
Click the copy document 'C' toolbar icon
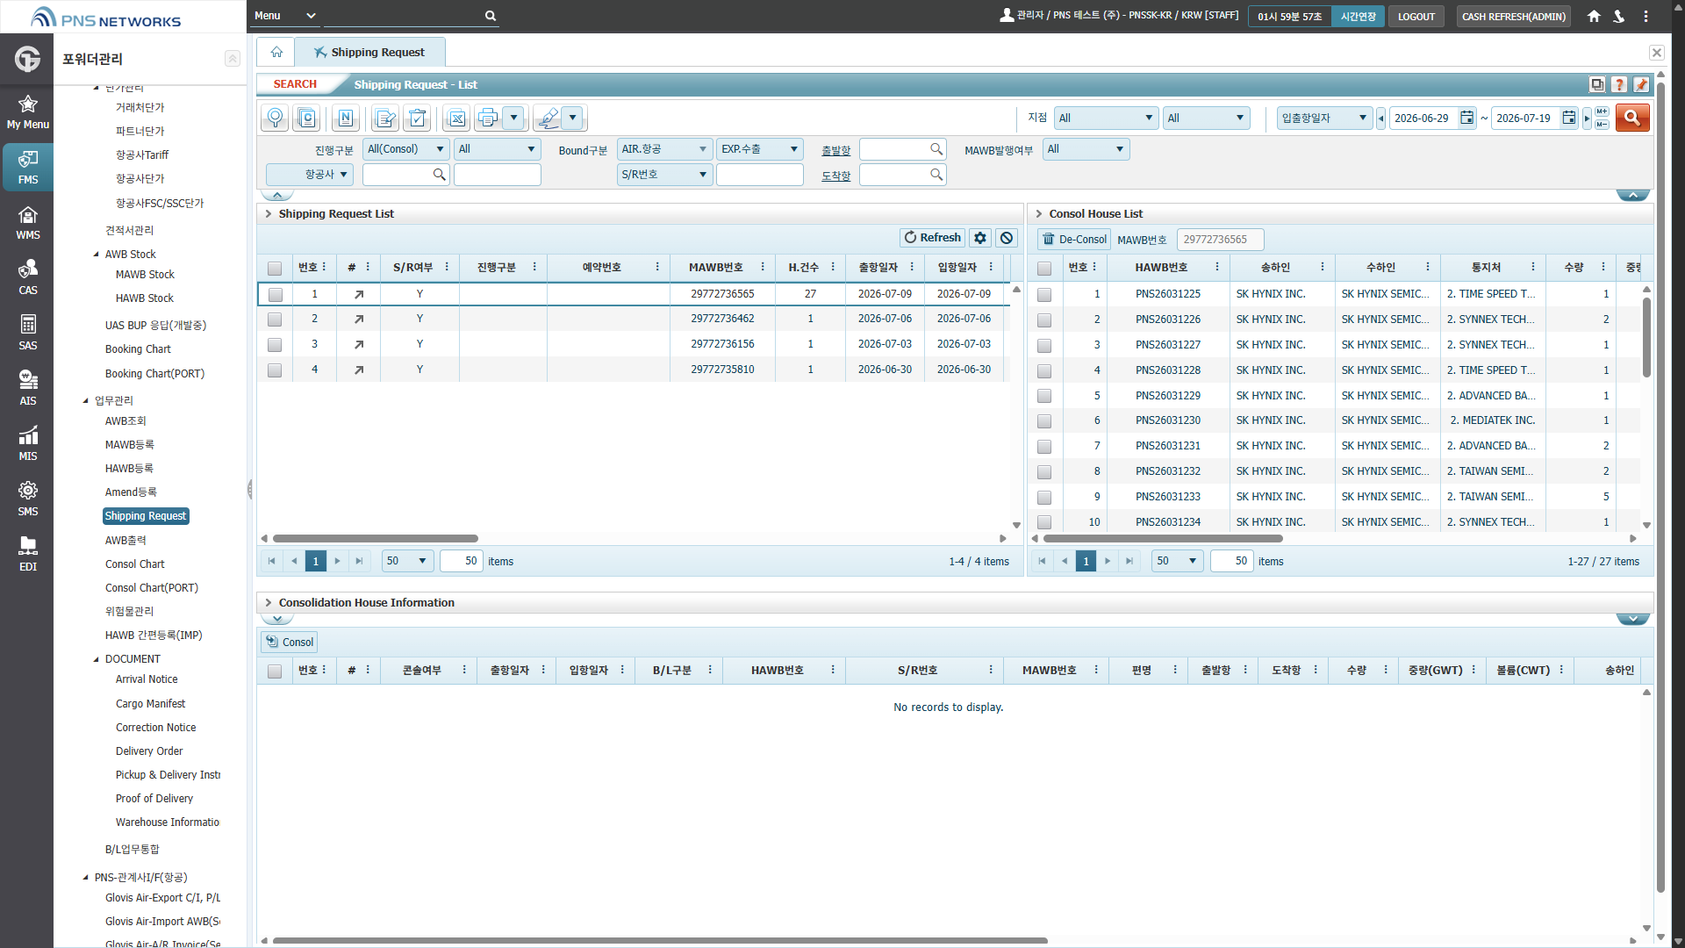(306, 118)
